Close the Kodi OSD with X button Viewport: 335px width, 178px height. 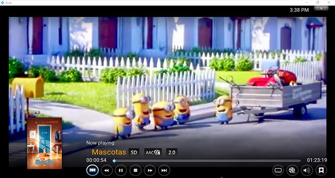[x=321, y=8]
